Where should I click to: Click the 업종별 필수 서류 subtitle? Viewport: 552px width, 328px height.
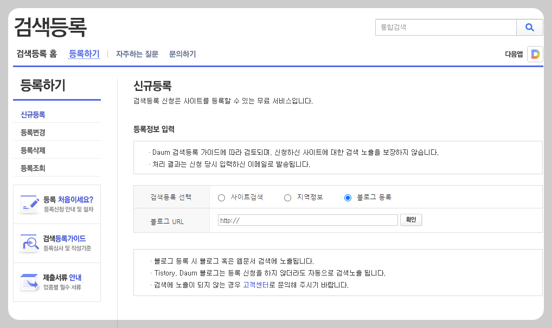(x=62, y=287)
